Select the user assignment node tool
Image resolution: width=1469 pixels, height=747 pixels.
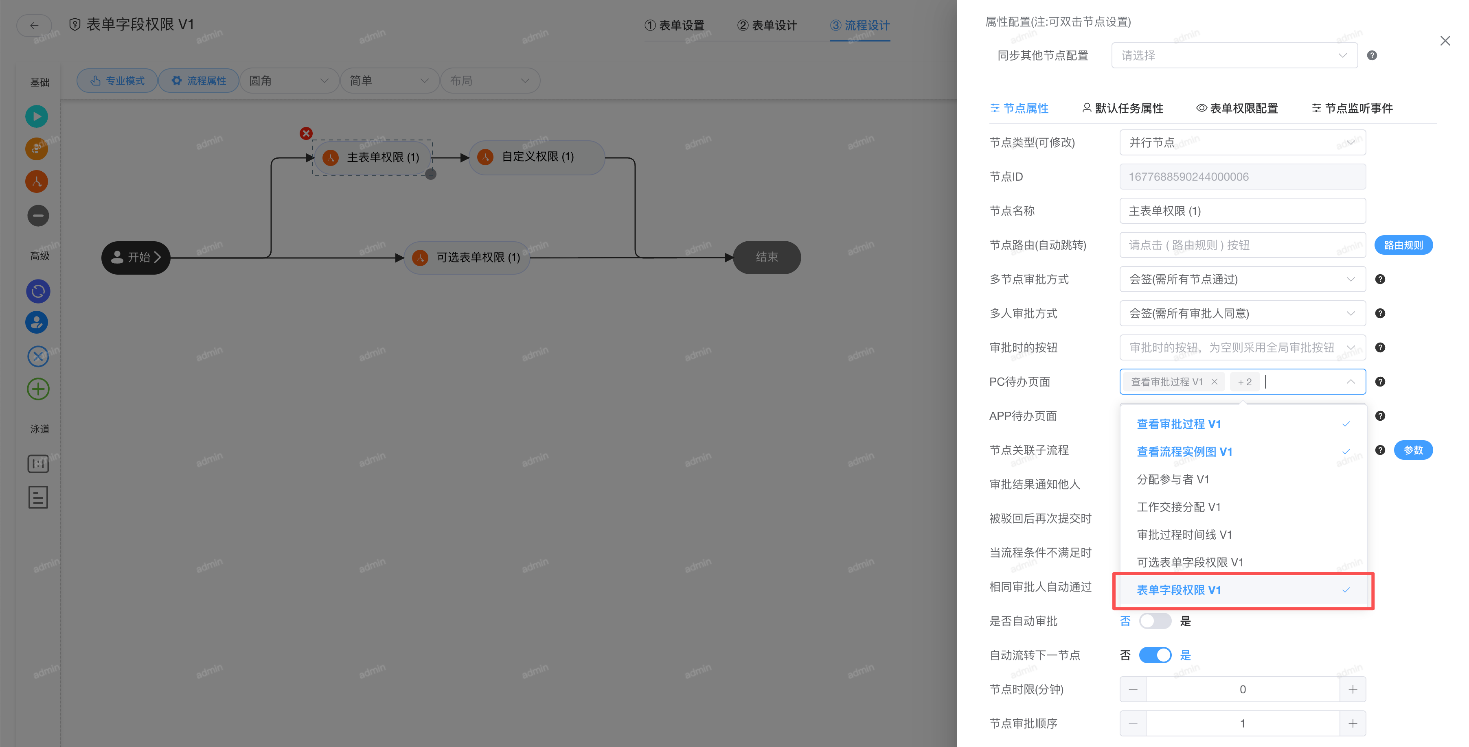(37, 322)
